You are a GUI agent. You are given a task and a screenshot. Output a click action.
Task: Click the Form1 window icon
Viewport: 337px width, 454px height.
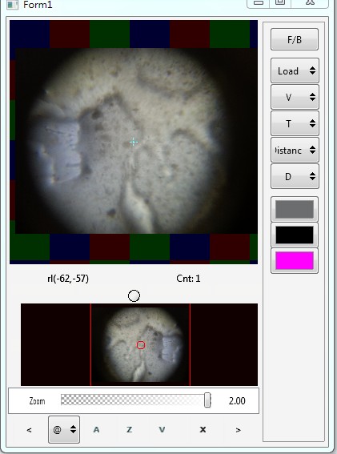13,5
